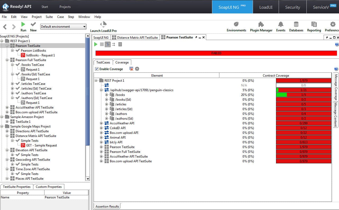This screenshot has width=339, height=210.
Task: Collapse the penguin-classics API node
Action: click(x=101, y=90)
